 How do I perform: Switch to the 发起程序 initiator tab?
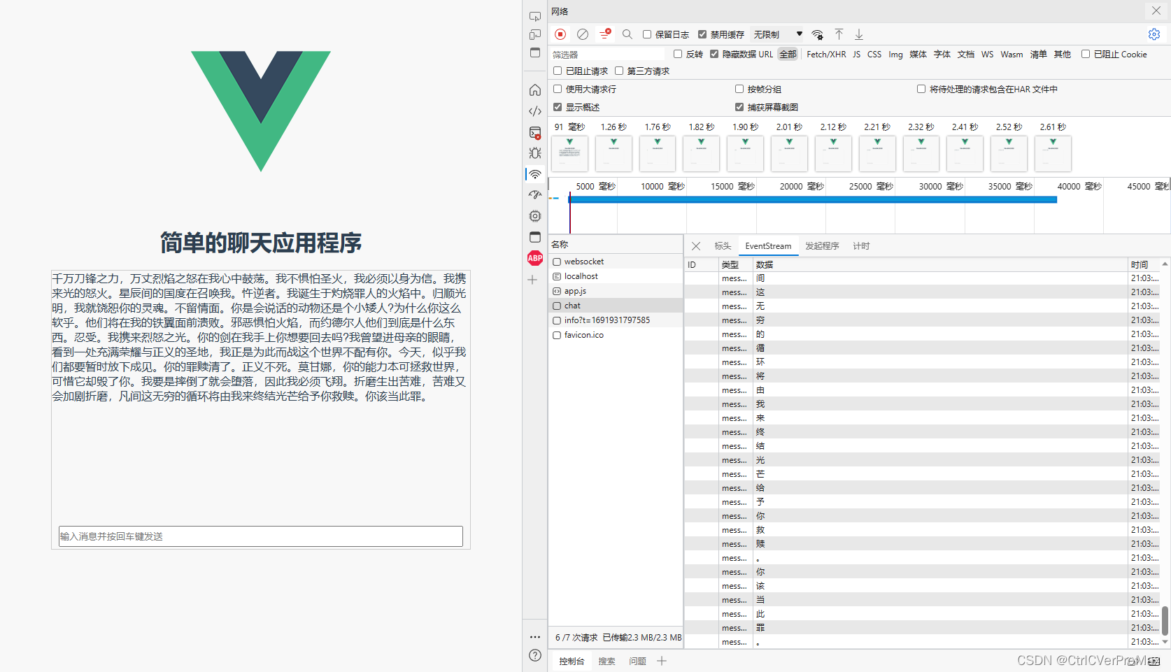pyautogui.click(x=822, y=246)
